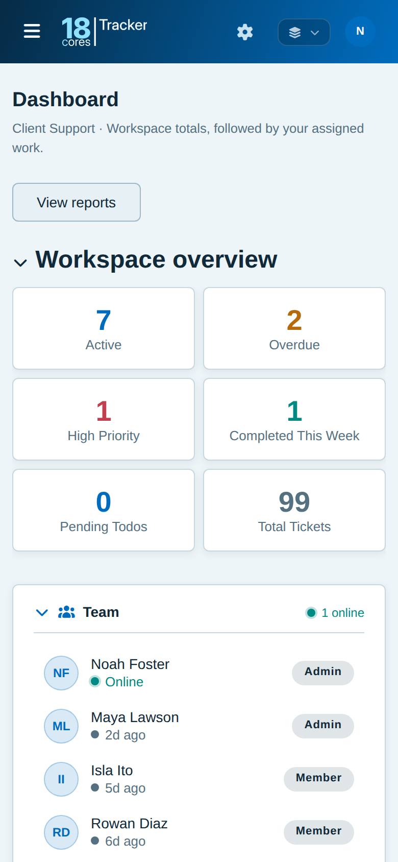Click Isla Ito's Member badge

319,779
